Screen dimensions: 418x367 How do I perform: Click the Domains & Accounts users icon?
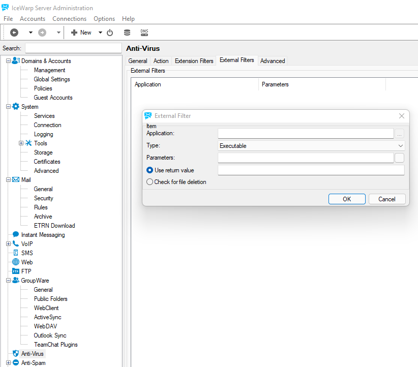16,60
